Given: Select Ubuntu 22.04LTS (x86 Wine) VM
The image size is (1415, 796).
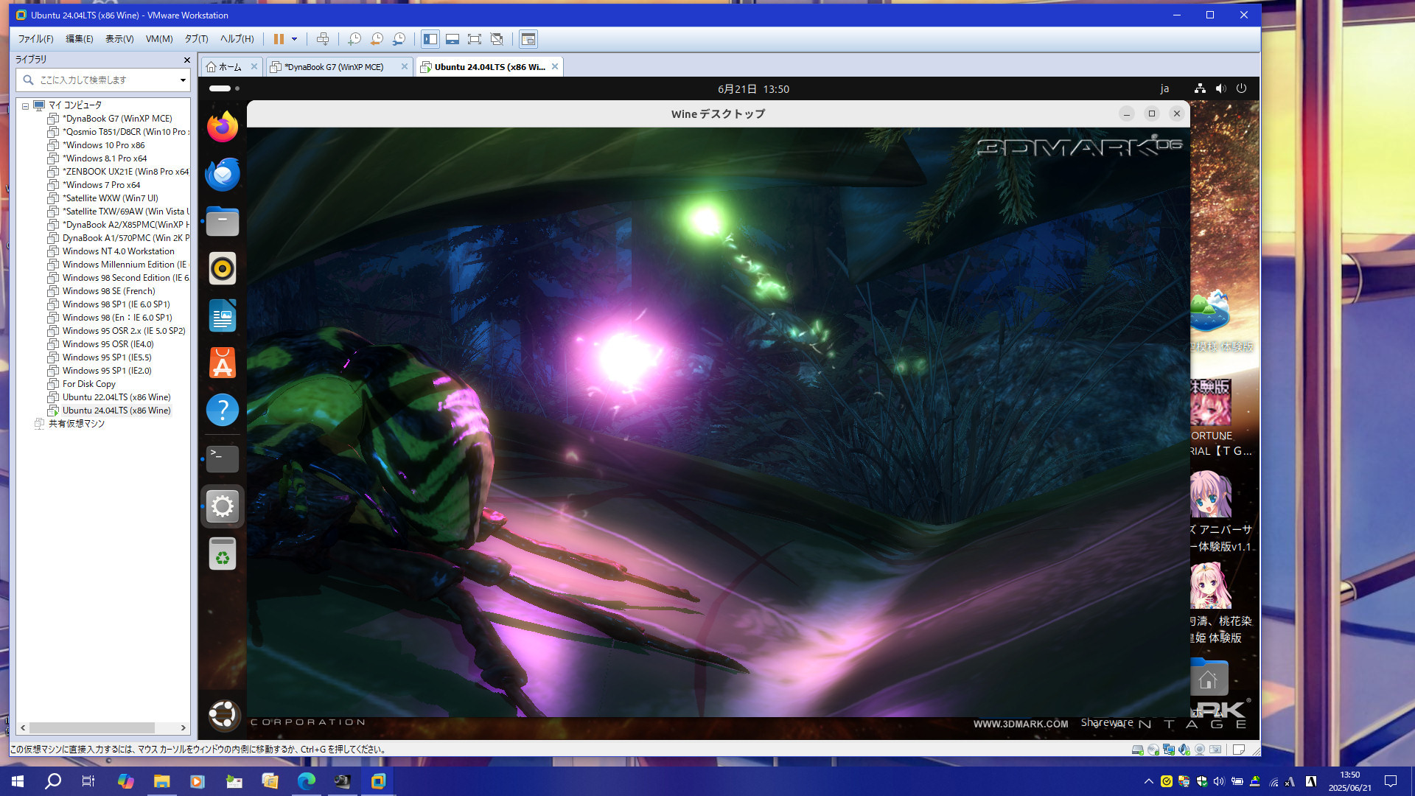Looking at the screenshot, I should pyautogui.click(x=116, y=397).
